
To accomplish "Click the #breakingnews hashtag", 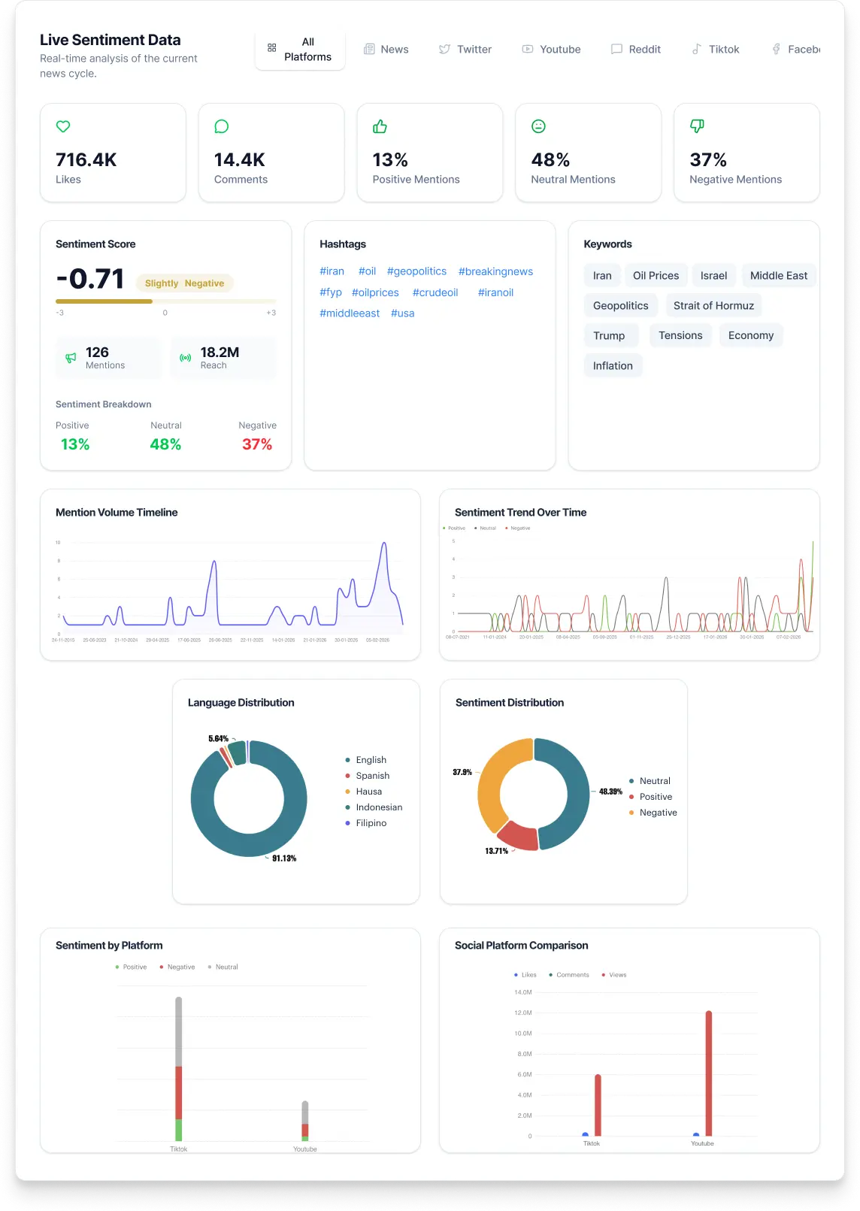I will pos(495,271).
